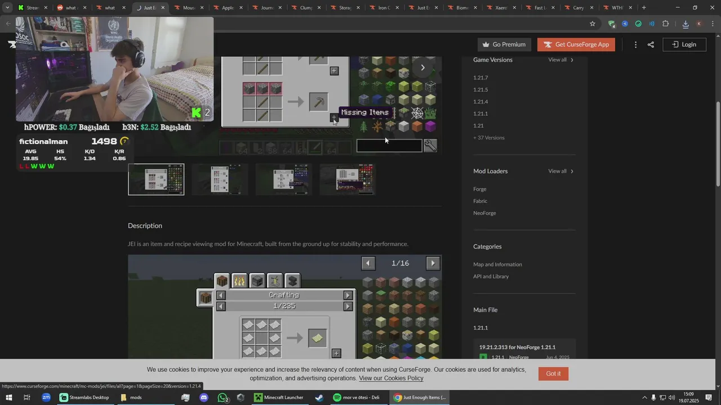Click the Go Premium button
Image resolution: width=721 pixels, height=405 pixels.
click(504, 44)
